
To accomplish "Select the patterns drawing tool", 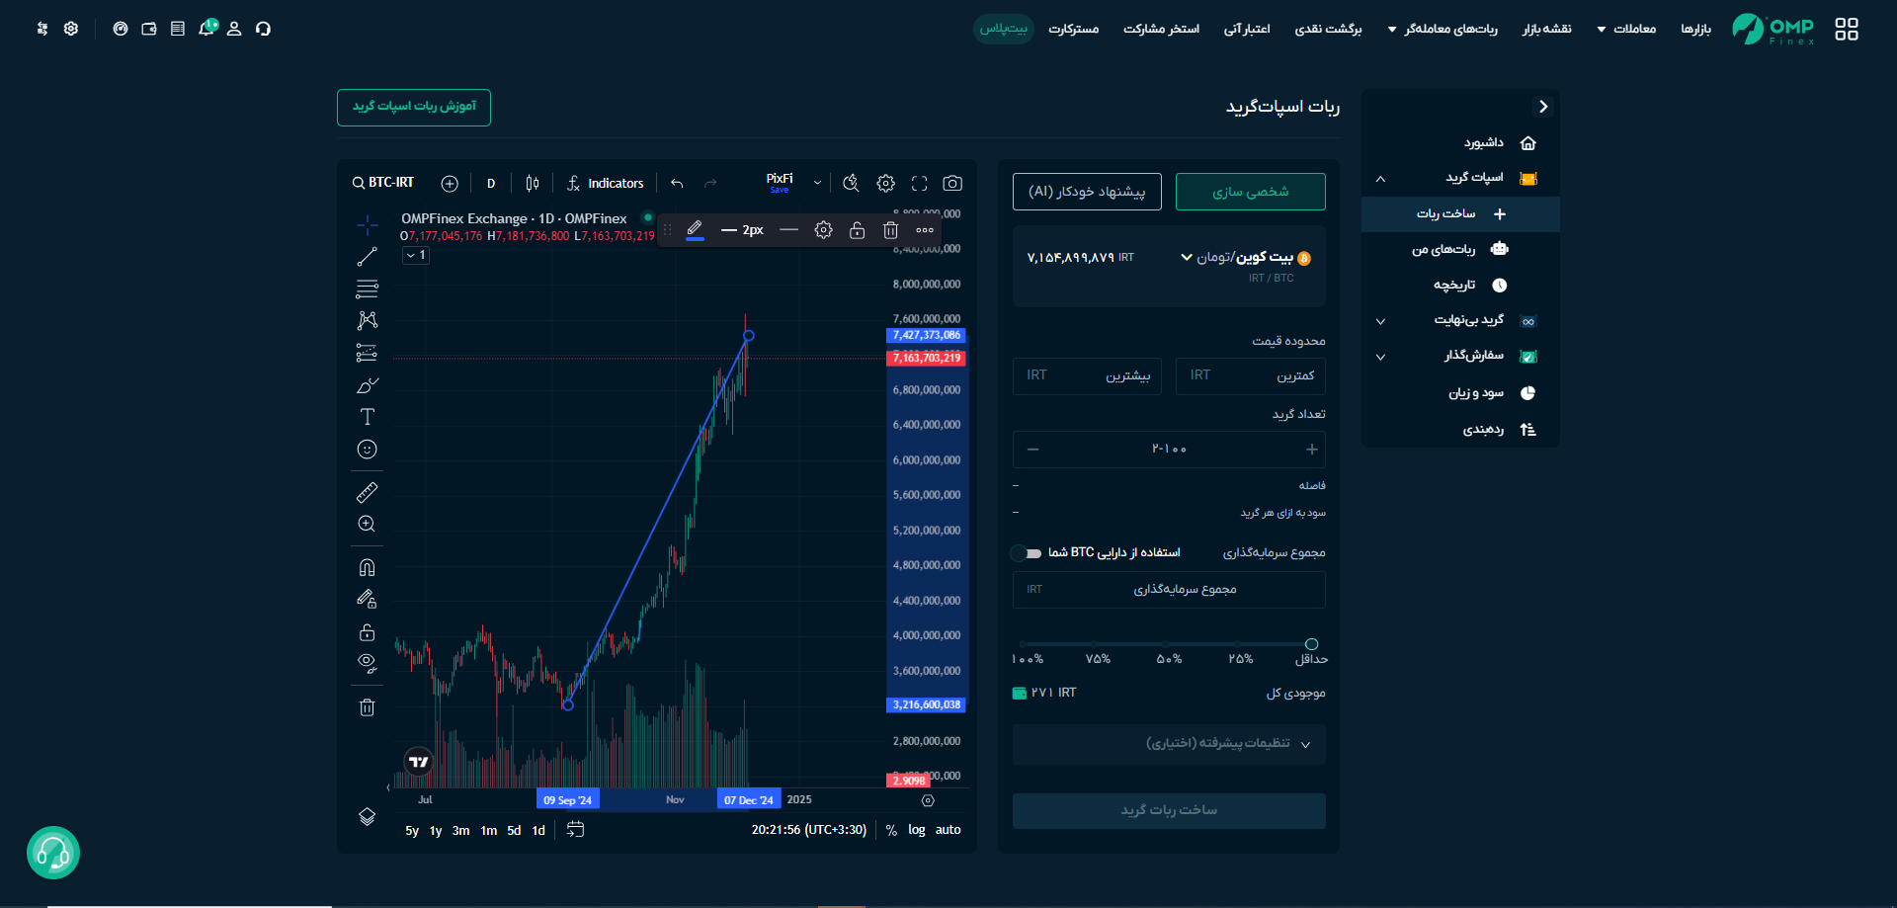I will 367,320.
